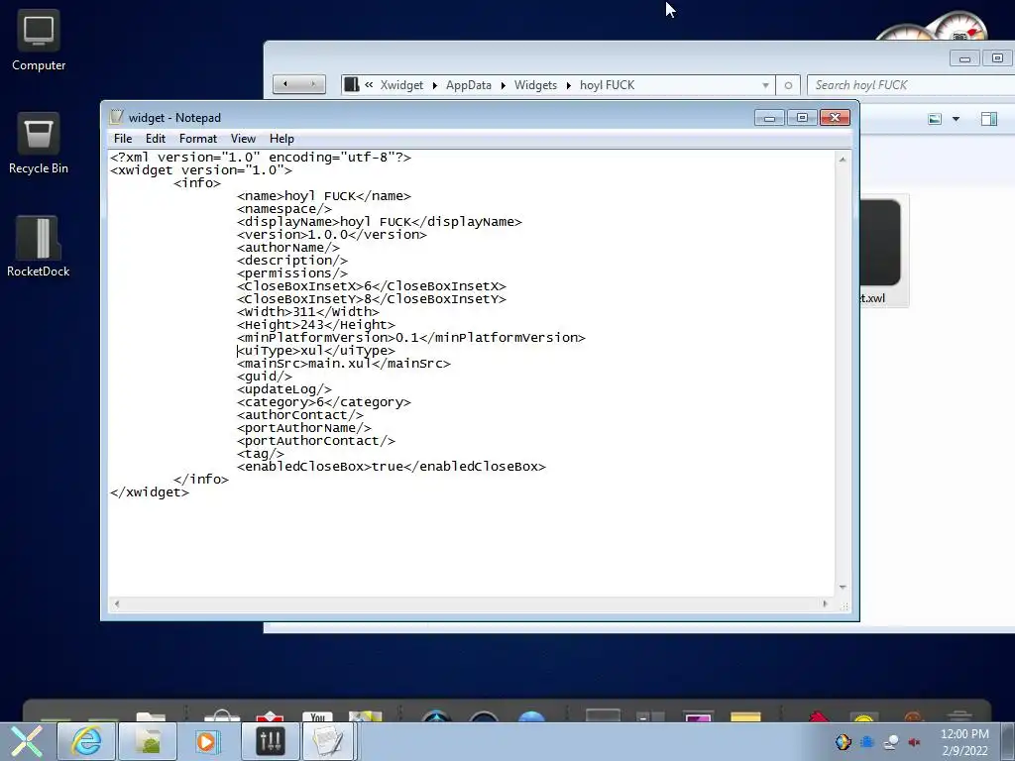
Task: Minimize the Notepad window
Action: coord(769,118)
